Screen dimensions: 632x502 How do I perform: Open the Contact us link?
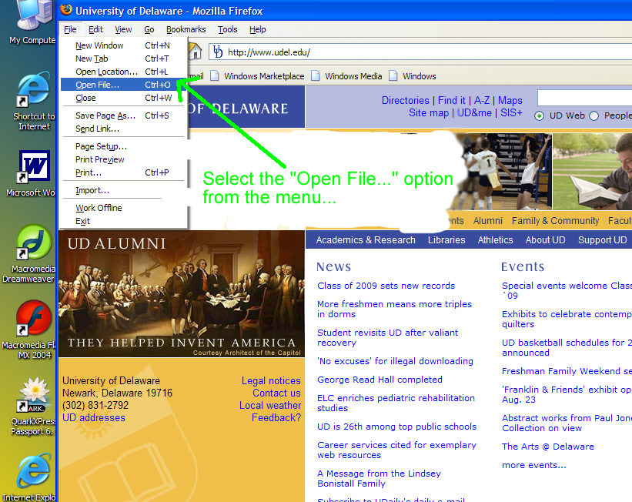[x=276, y=393]
